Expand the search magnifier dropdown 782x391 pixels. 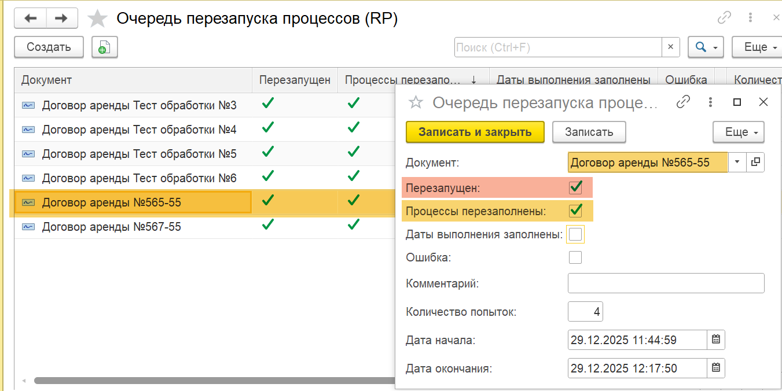[x=706, y=47]
